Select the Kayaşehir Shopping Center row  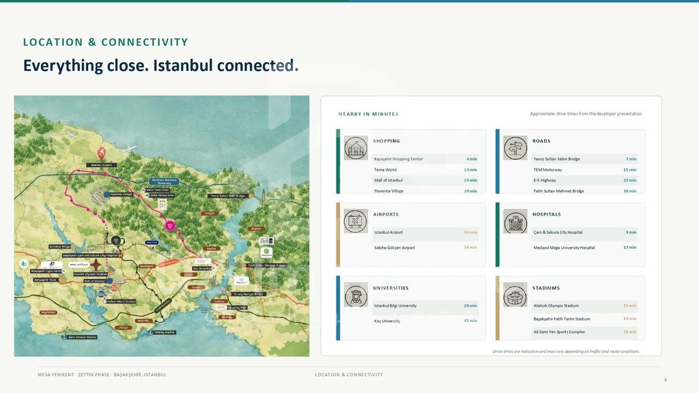point(425,158)
